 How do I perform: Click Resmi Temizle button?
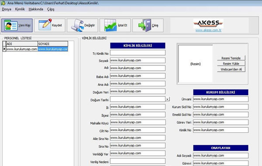coord(231,58)
